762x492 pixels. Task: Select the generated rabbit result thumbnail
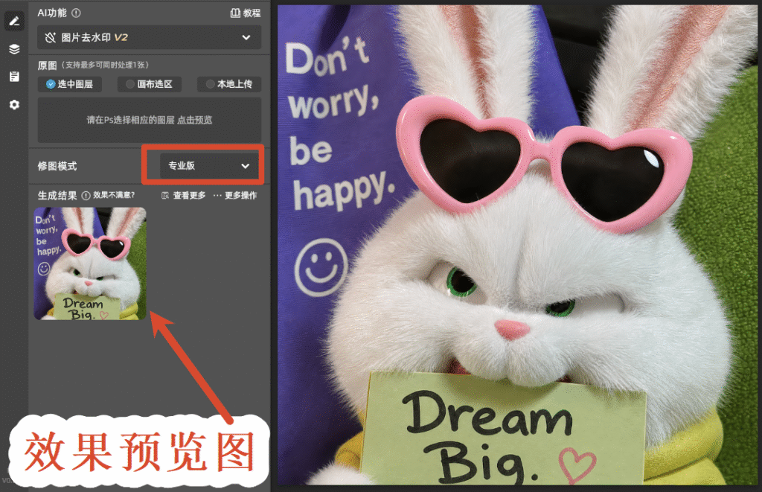click(x=90, y=263)
